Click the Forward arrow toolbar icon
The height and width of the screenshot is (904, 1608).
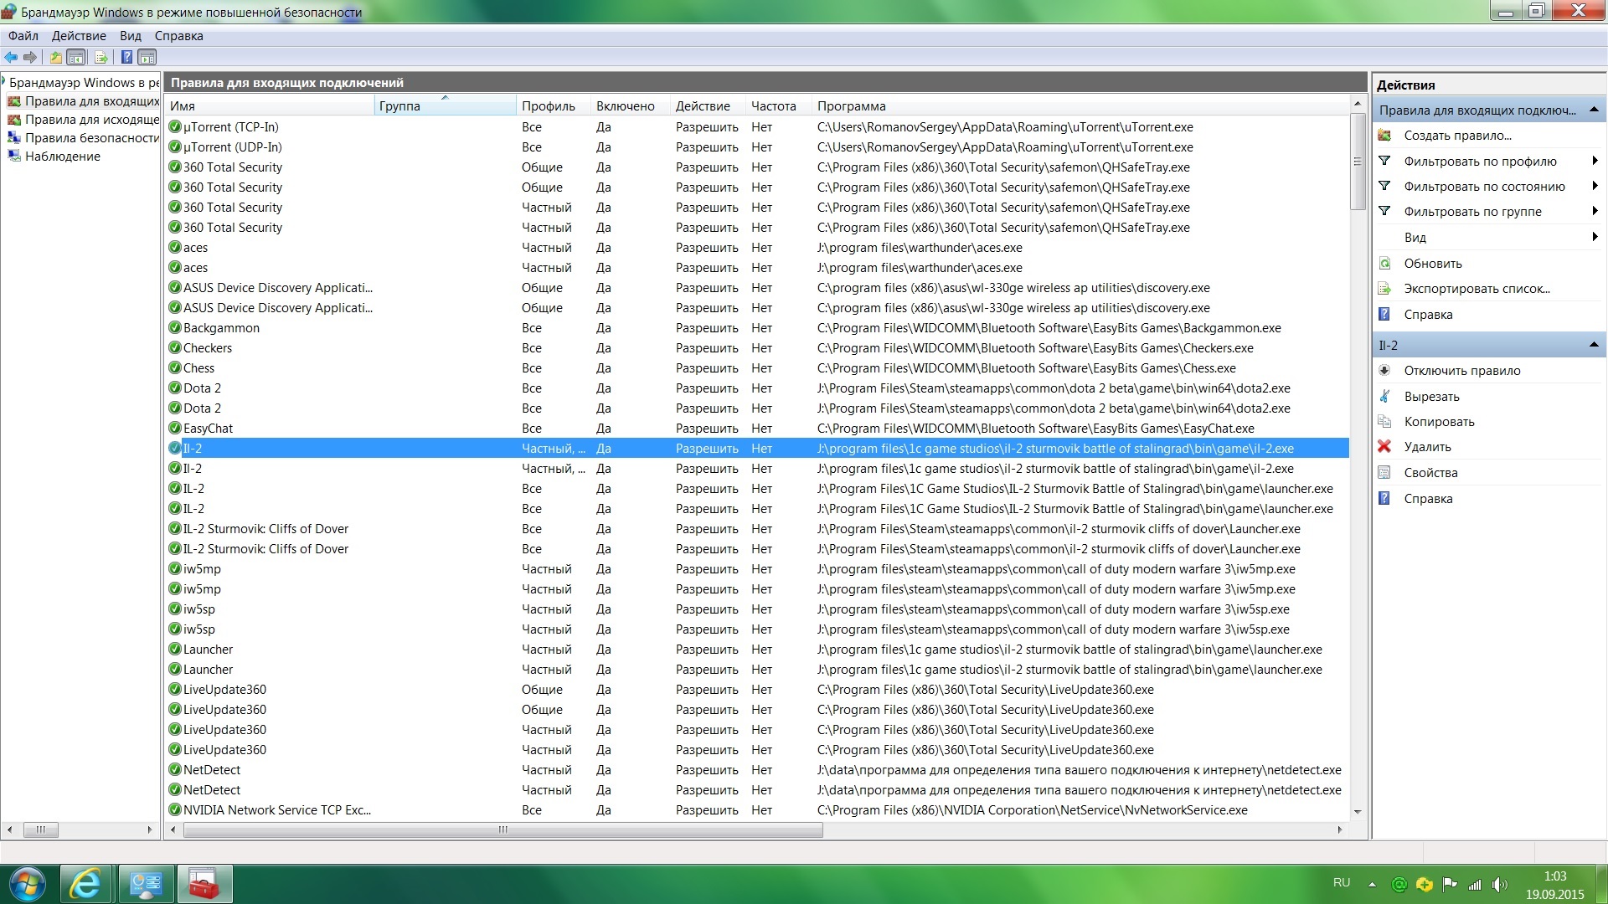pyautogui.click(x=30, y=57)
